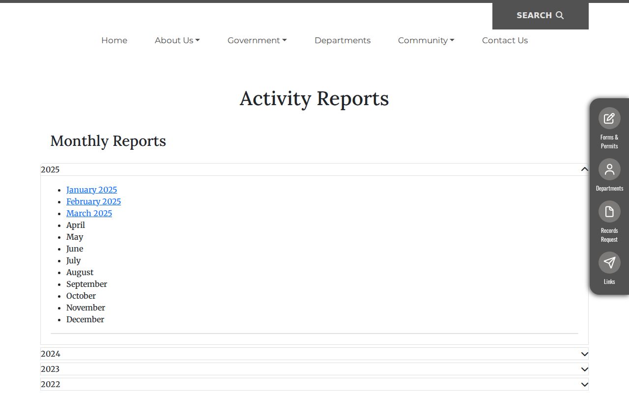This screenshot has height=393, width=629.
Task: Click the September list item
Action: click(x=86, y=284)
